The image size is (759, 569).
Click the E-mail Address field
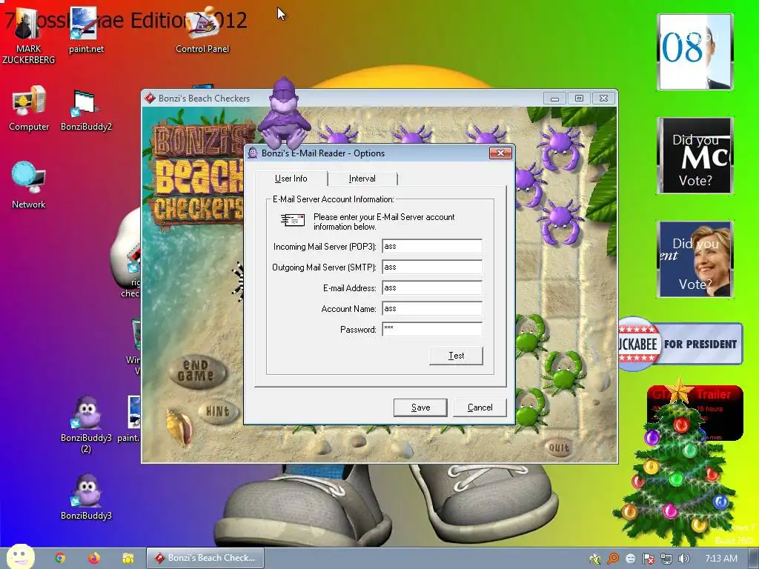[432, 288]
